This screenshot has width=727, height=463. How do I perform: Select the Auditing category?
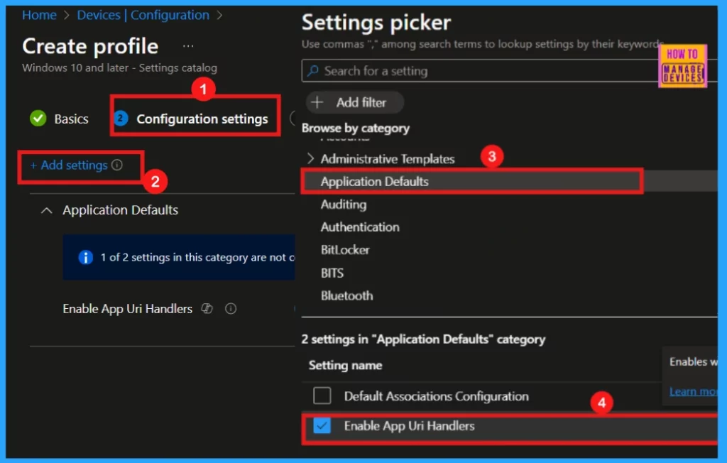(344, 204)
